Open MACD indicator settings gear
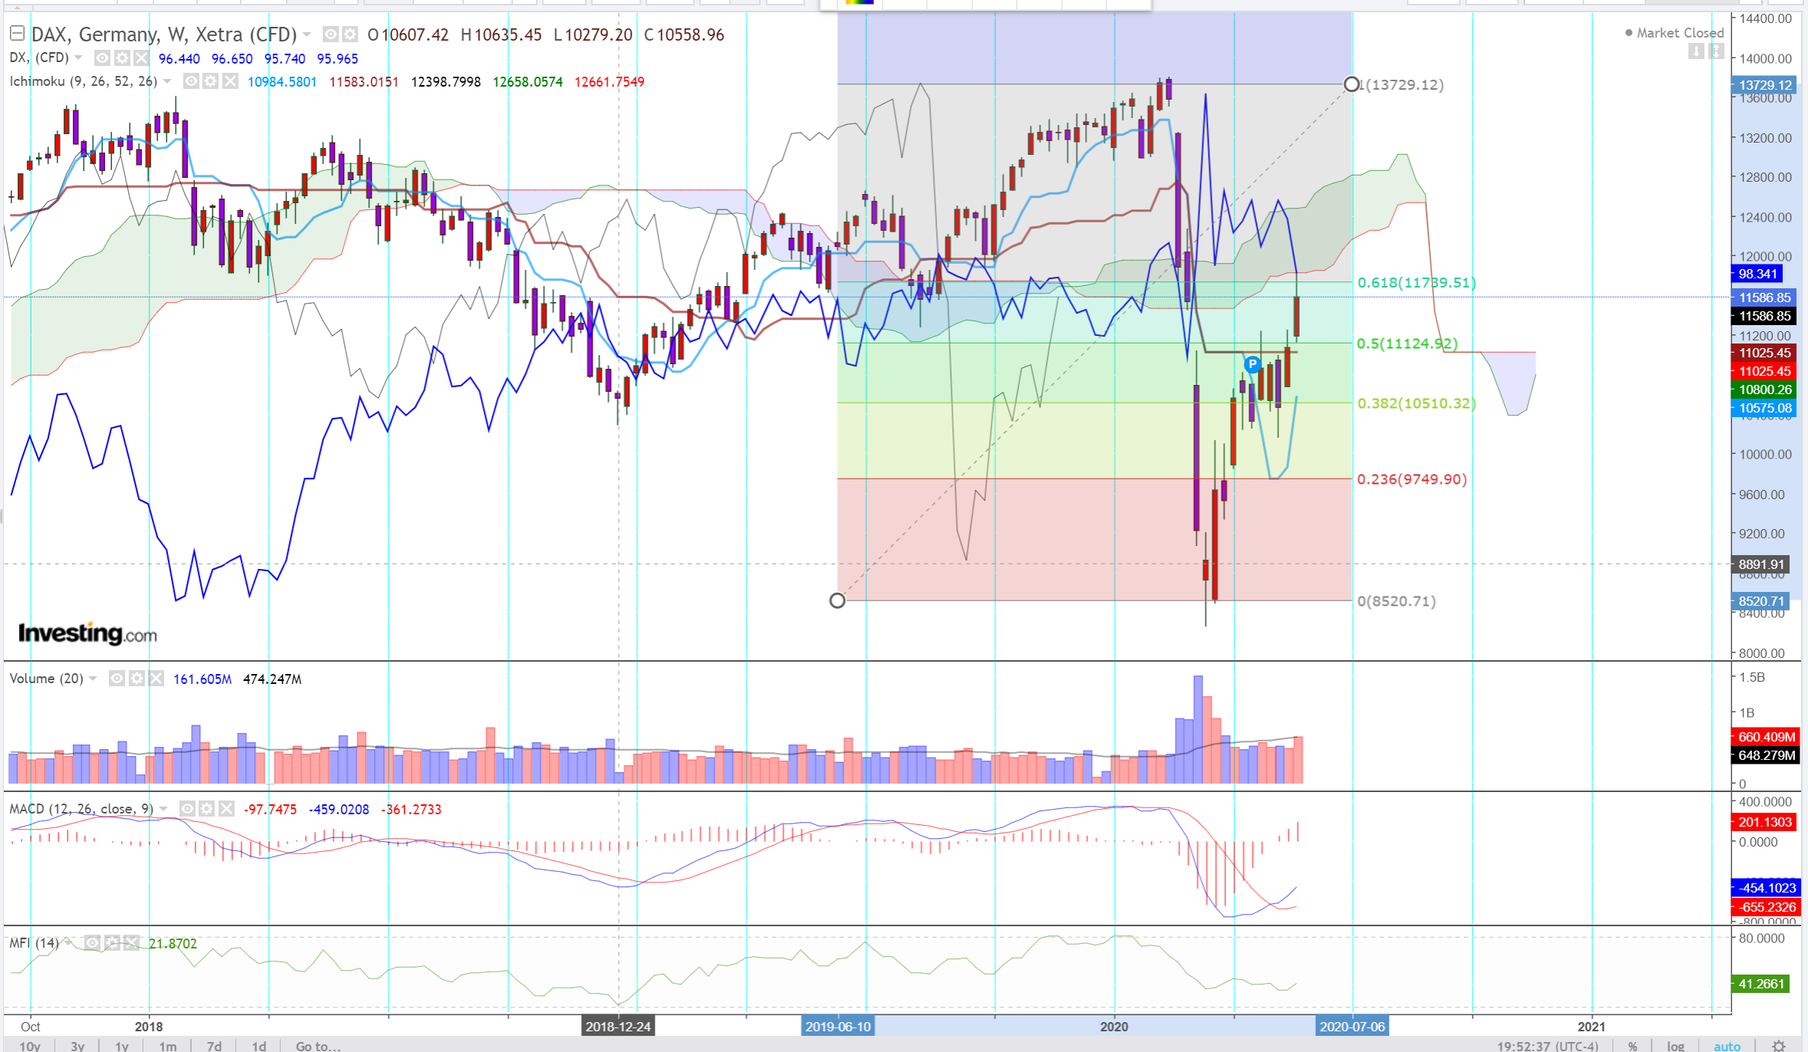Image resolution: width=1808 pixels, height=1052 pixels. coord(207,809)
